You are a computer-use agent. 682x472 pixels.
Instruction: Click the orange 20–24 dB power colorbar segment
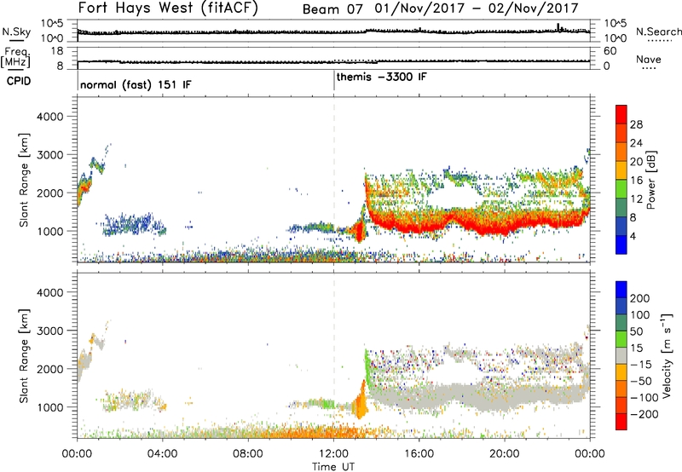pyautogui.click(x=621, y=152)
